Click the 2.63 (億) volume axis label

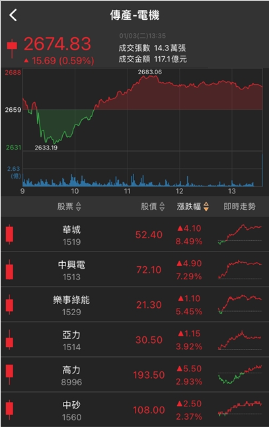tap(14, 172)
